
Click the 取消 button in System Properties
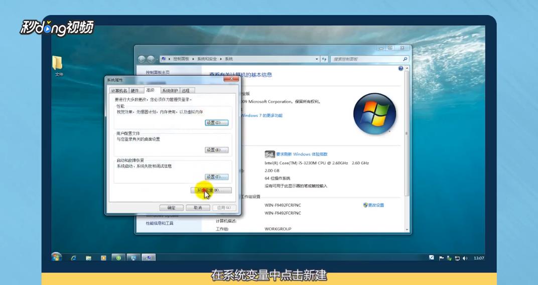click(x=198, y=207)
